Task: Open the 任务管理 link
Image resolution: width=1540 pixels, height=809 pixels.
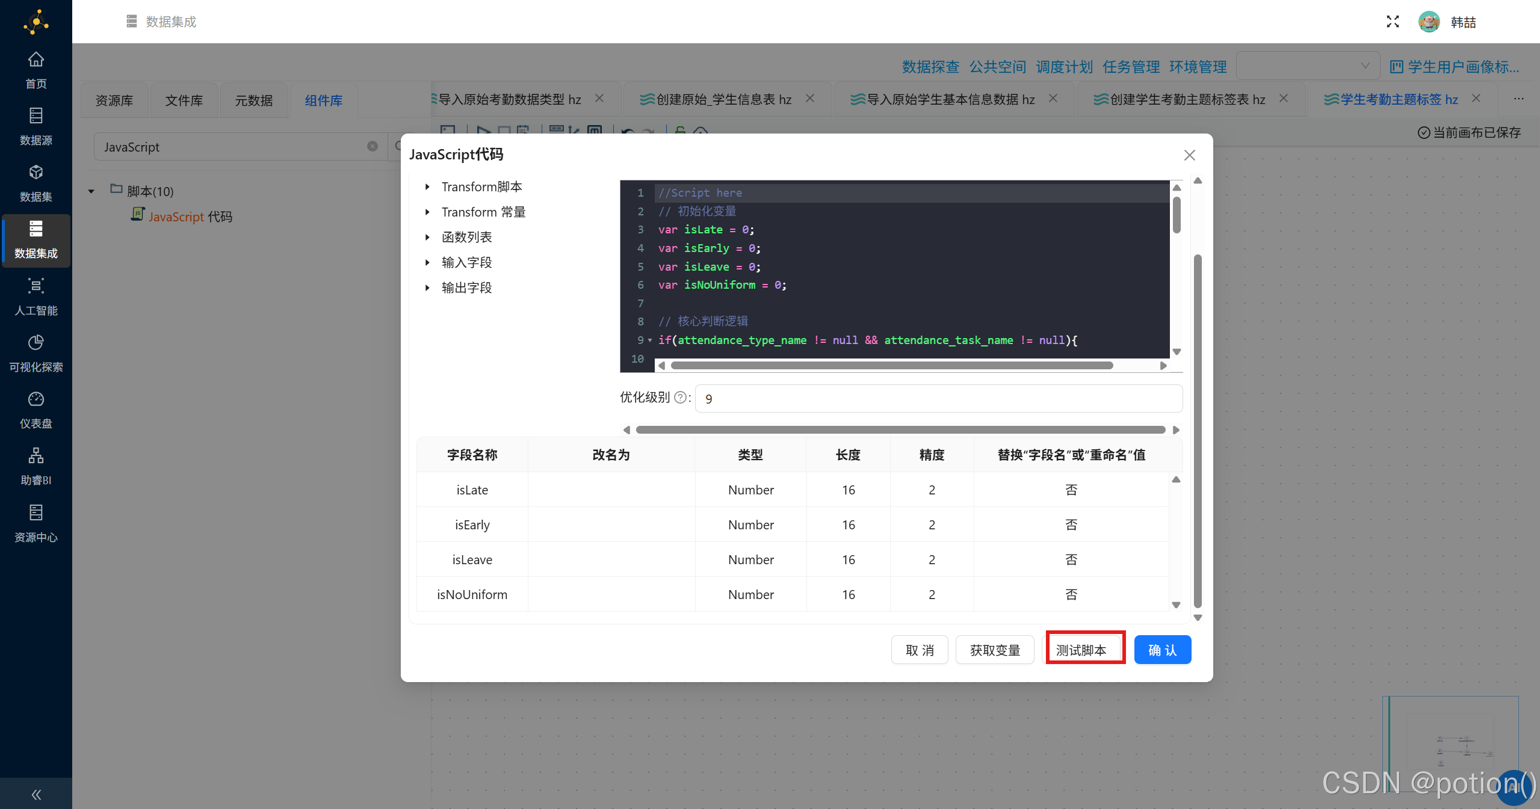Action: pos(1131,66)
